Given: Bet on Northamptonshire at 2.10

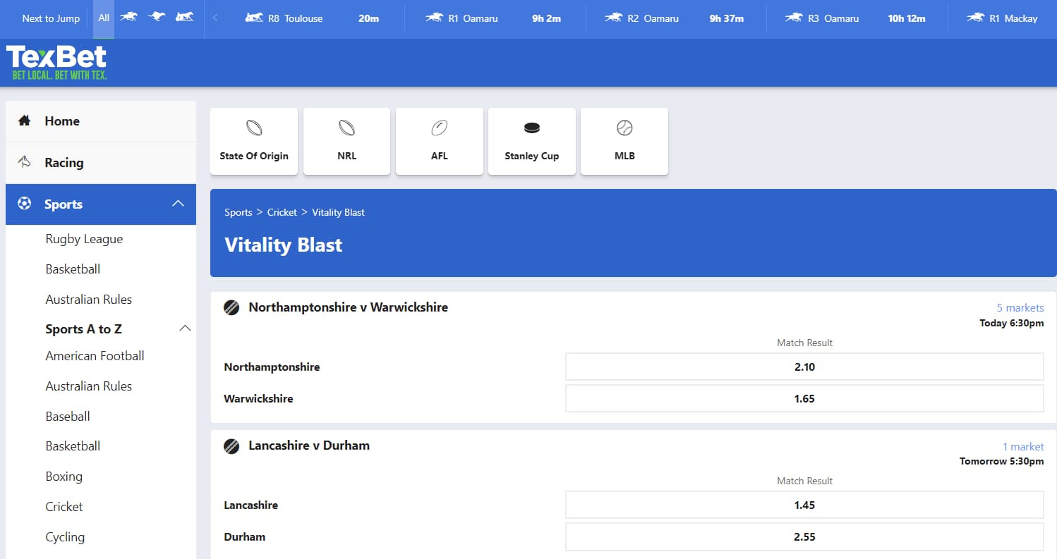Looking at the screenshot, I should click(804, 367).
